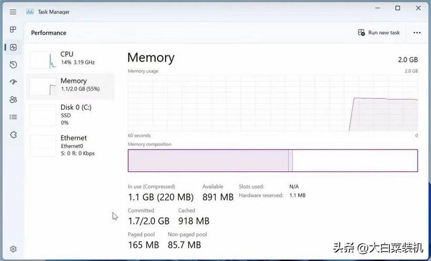Screen dimensions: 431x261
Task: Click the Task Manager title bar icon
Action: [29, 12]
